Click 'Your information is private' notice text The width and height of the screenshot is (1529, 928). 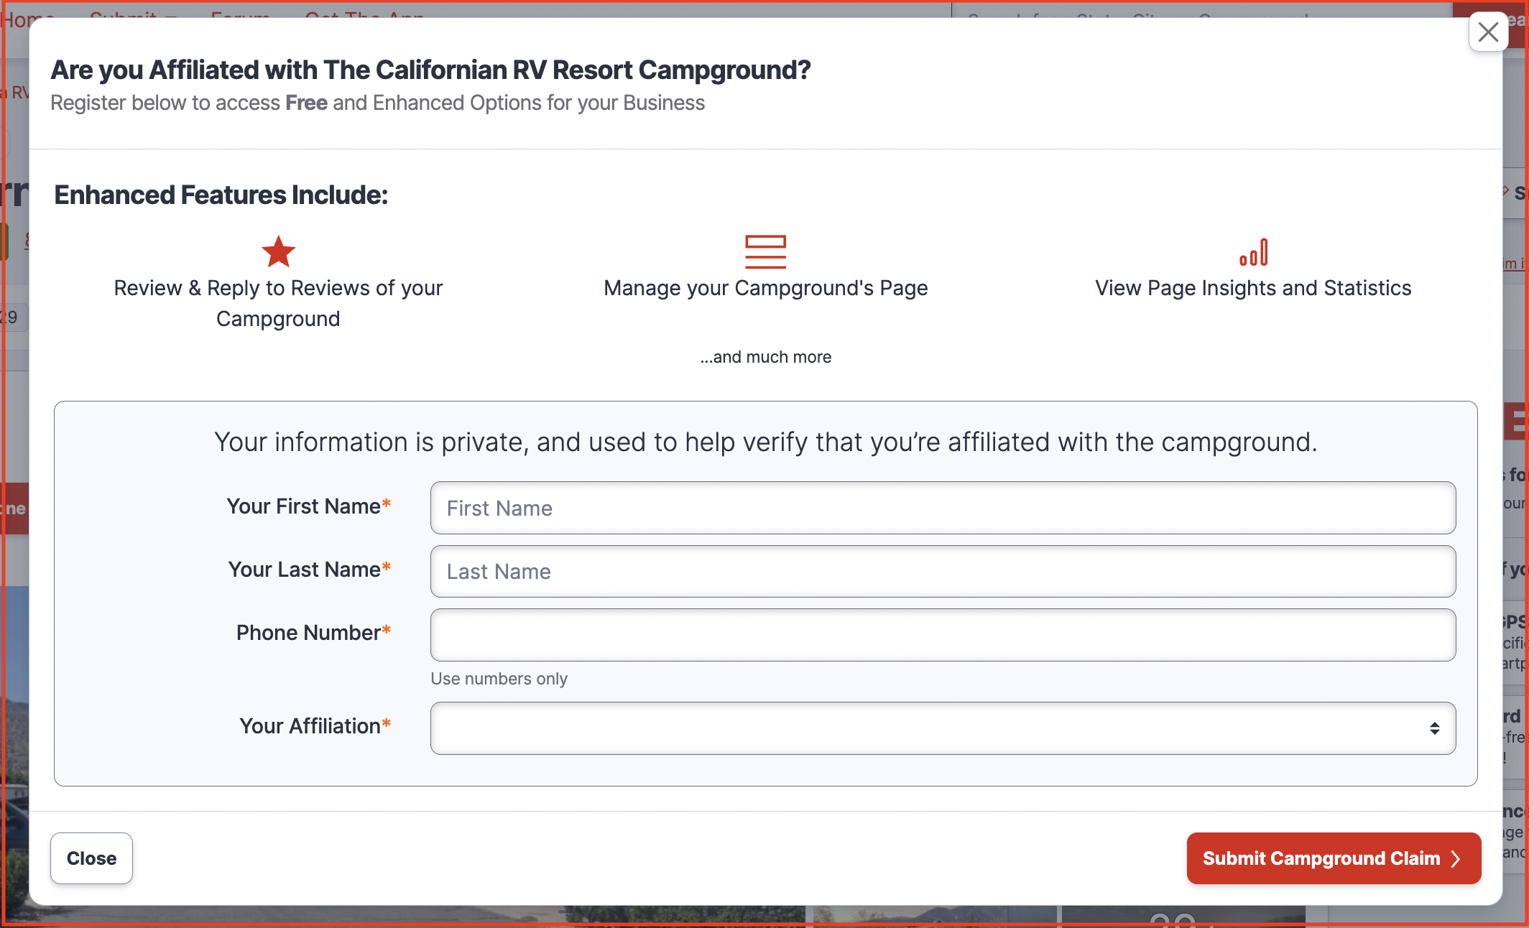(765, 442)
